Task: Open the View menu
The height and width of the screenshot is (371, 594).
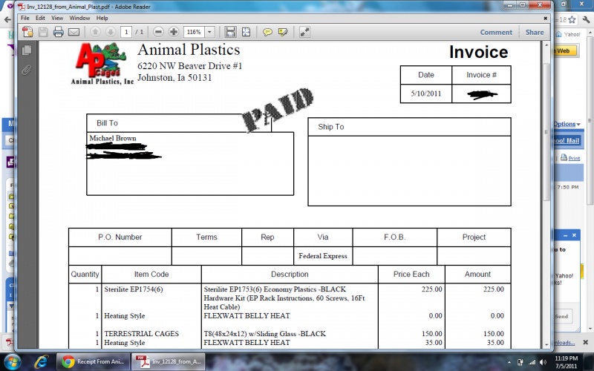Action: [57, 18]
